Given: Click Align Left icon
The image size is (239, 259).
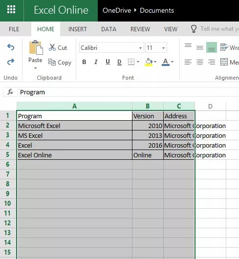Looking at the screenshot, I should tap(188, 62).
